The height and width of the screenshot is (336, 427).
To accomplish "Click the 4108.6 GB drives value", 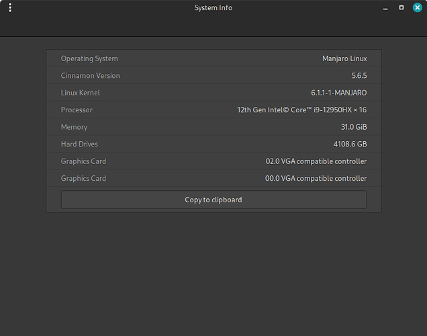I will pyautogui.click(x=350, y=144).
